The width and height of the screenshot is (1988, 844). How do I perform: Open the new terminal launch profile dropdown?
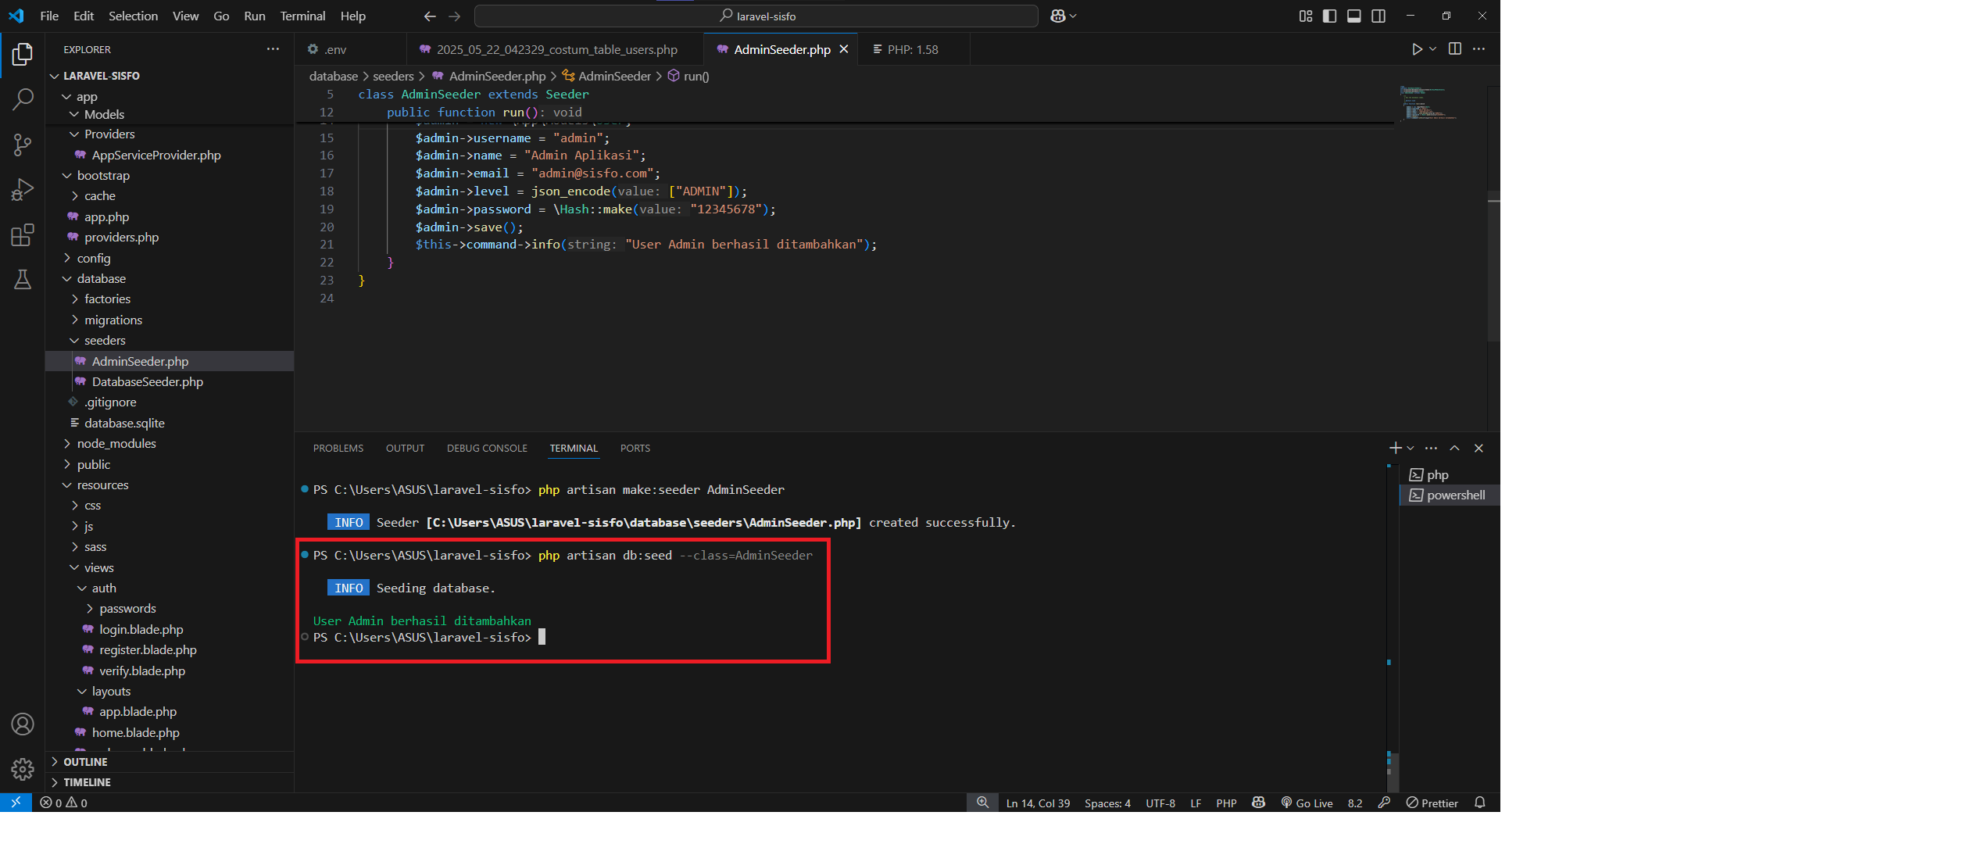coord(1411,449)
